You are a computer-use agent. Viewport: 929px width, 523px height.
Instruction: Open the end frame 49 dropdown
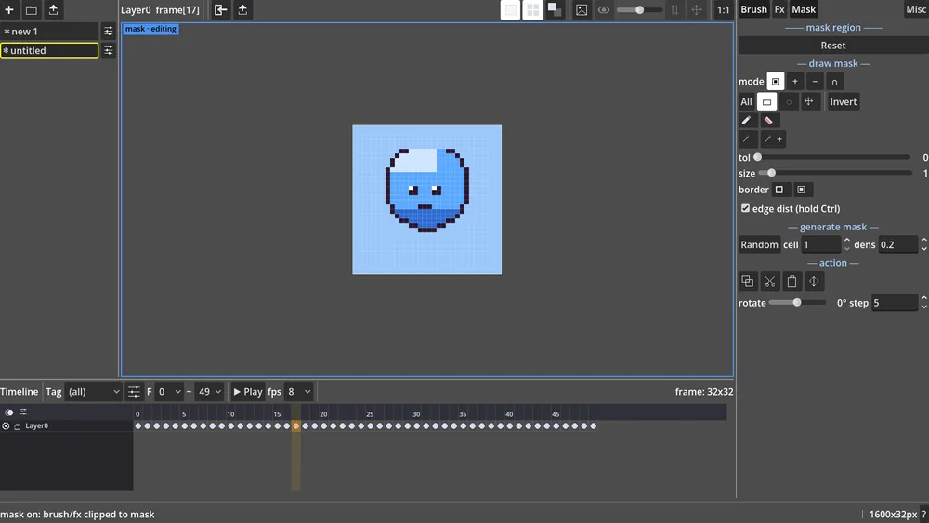[x=210, y=392]
